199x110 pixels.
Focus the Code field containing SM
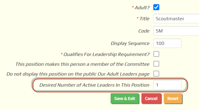point(176,31)
